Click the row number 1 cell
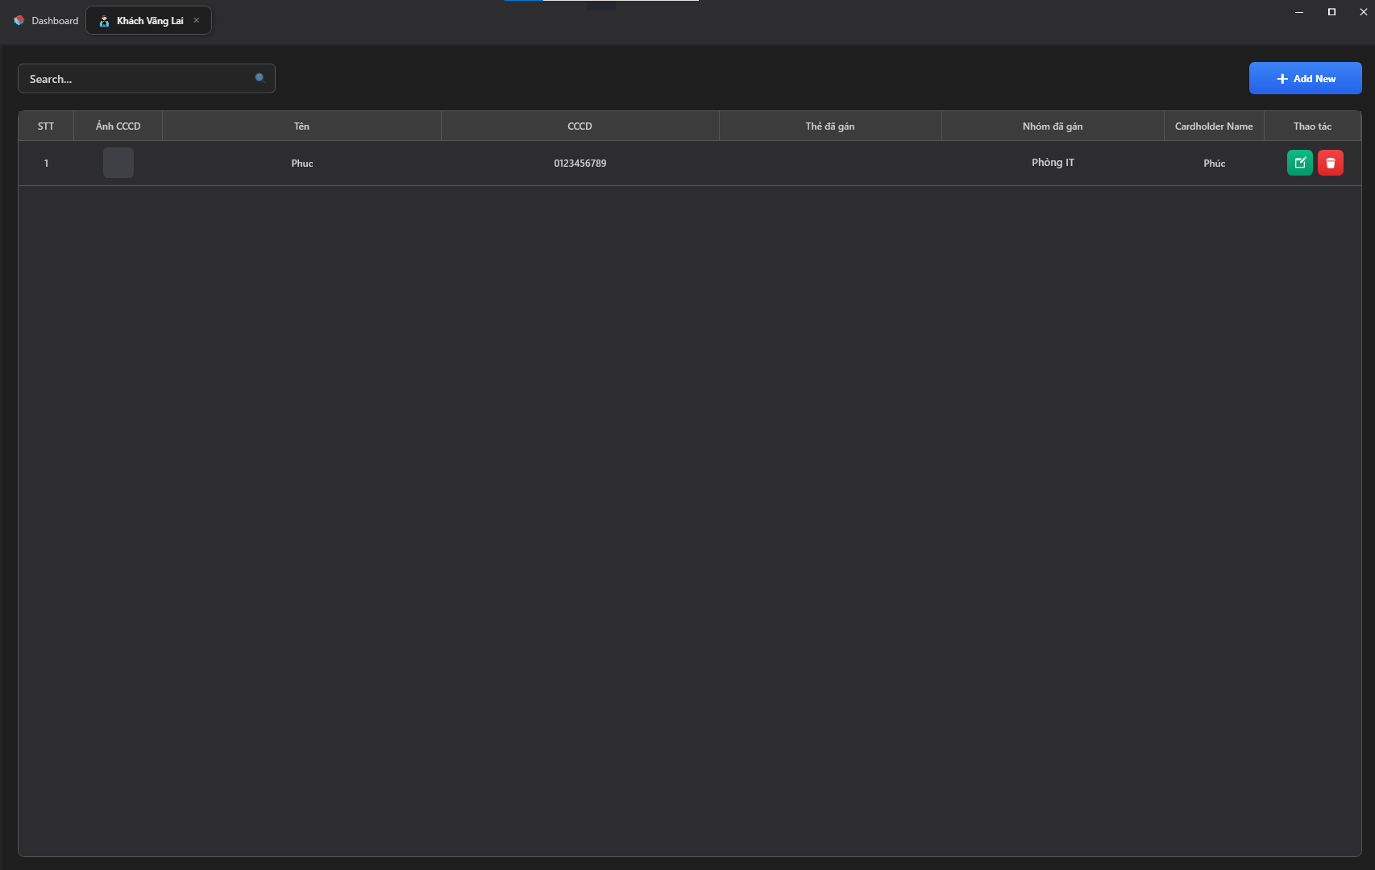The image size is (1375, 870). 46,164
